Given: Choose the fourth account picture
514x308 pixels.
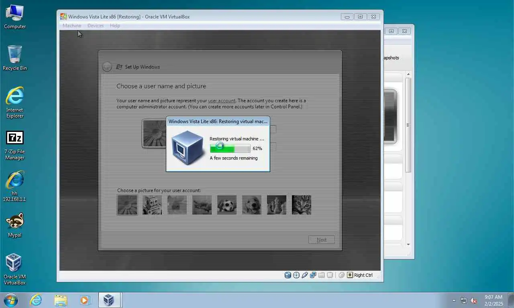Looking at the screenshot, I should tap(202, 205).
